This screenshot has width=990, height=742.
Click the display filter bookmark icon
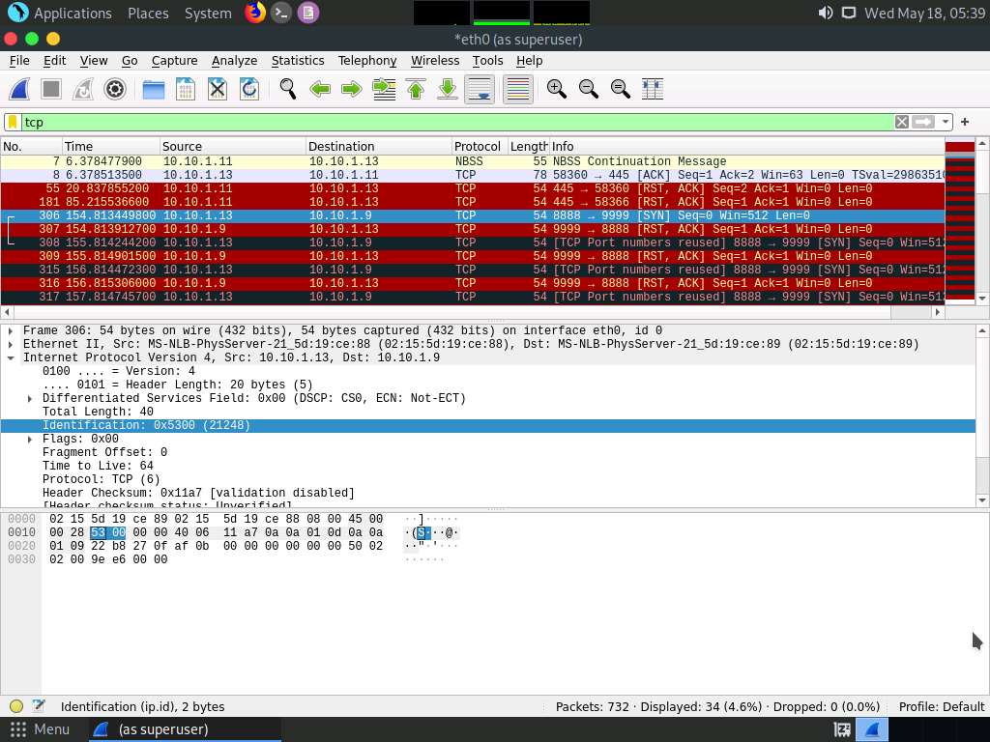[13, 122]
